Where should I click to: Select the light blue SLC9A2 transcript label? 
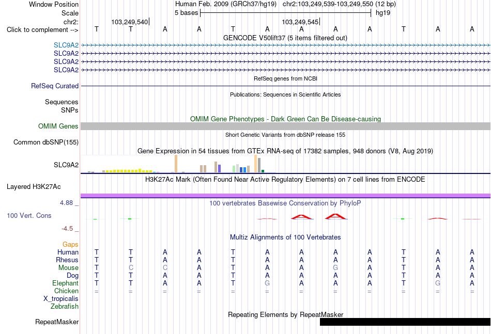tap(66, 45)
